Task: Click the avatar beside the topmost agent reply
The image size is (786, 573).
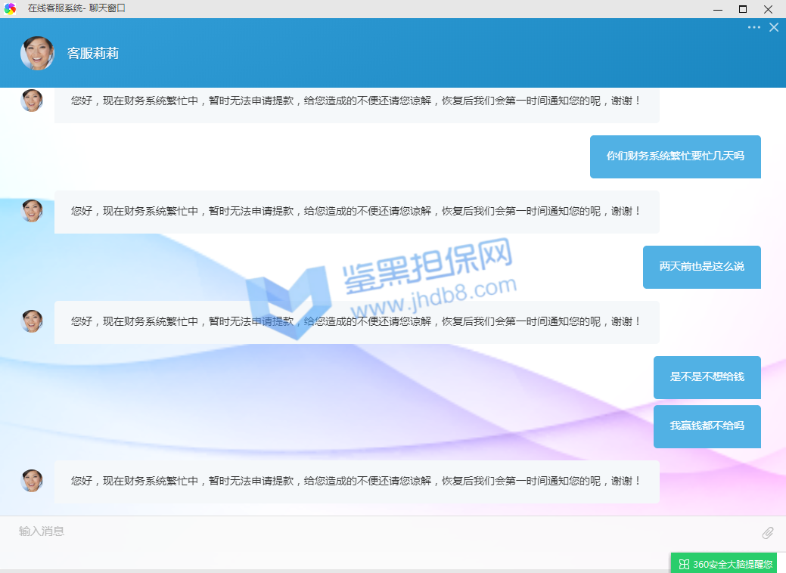Action: (x=32, y=101)
